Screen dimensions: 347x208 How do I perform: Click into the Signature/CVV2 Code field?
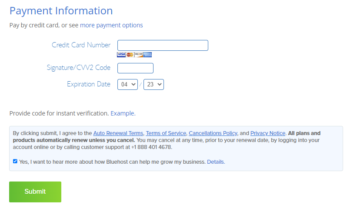click(135, 68)
